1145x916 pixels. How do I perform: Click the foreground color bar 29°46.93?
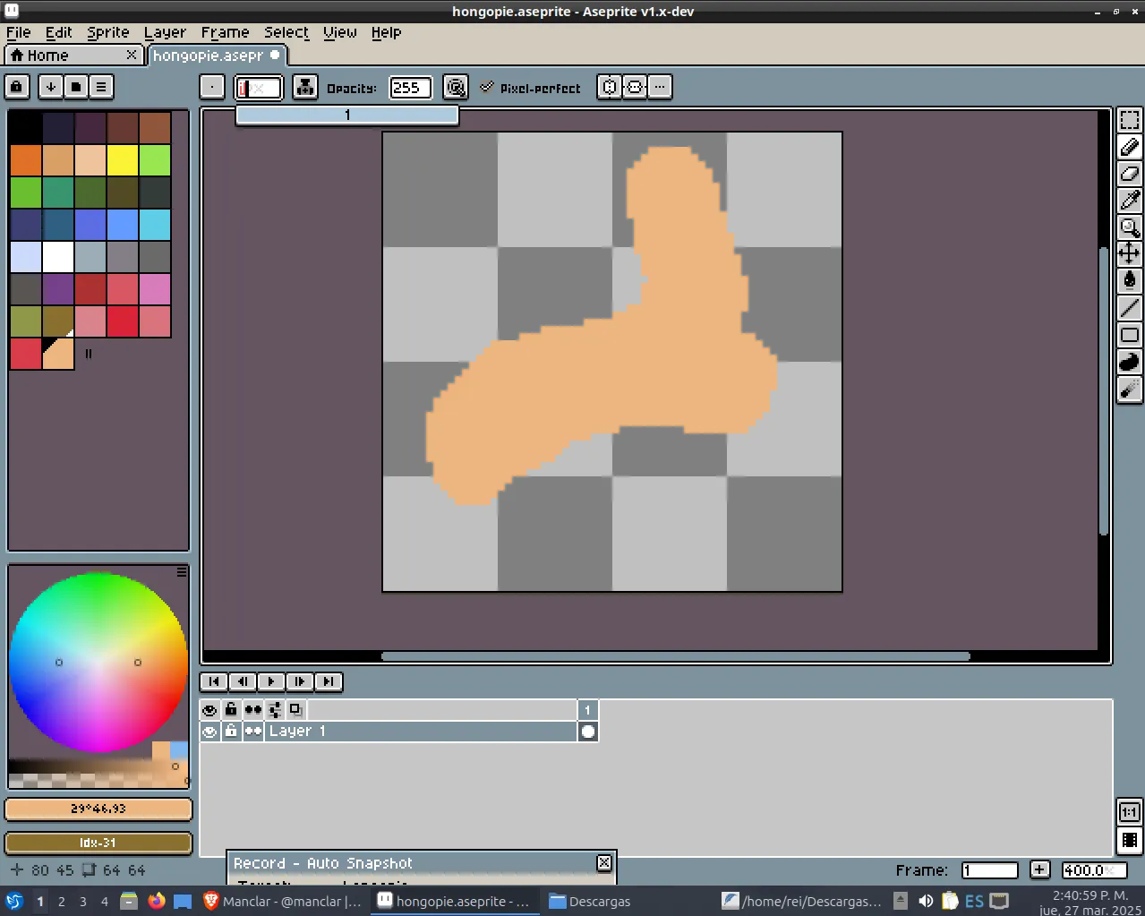[x=98, y=809]
